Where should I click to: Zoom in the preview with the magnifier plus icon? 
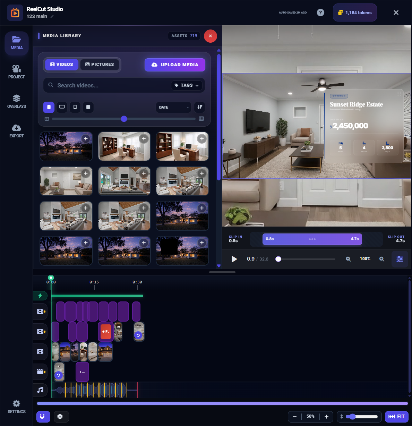381,259
